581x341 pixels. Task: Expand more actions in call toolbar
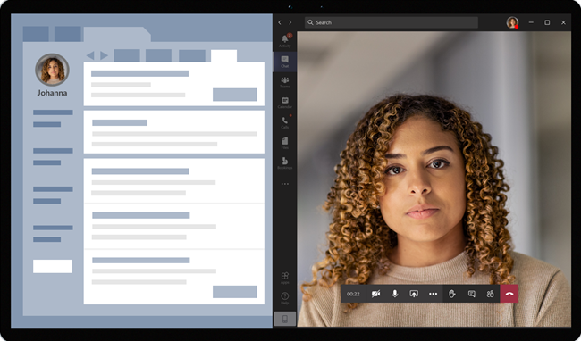[433, 294]
